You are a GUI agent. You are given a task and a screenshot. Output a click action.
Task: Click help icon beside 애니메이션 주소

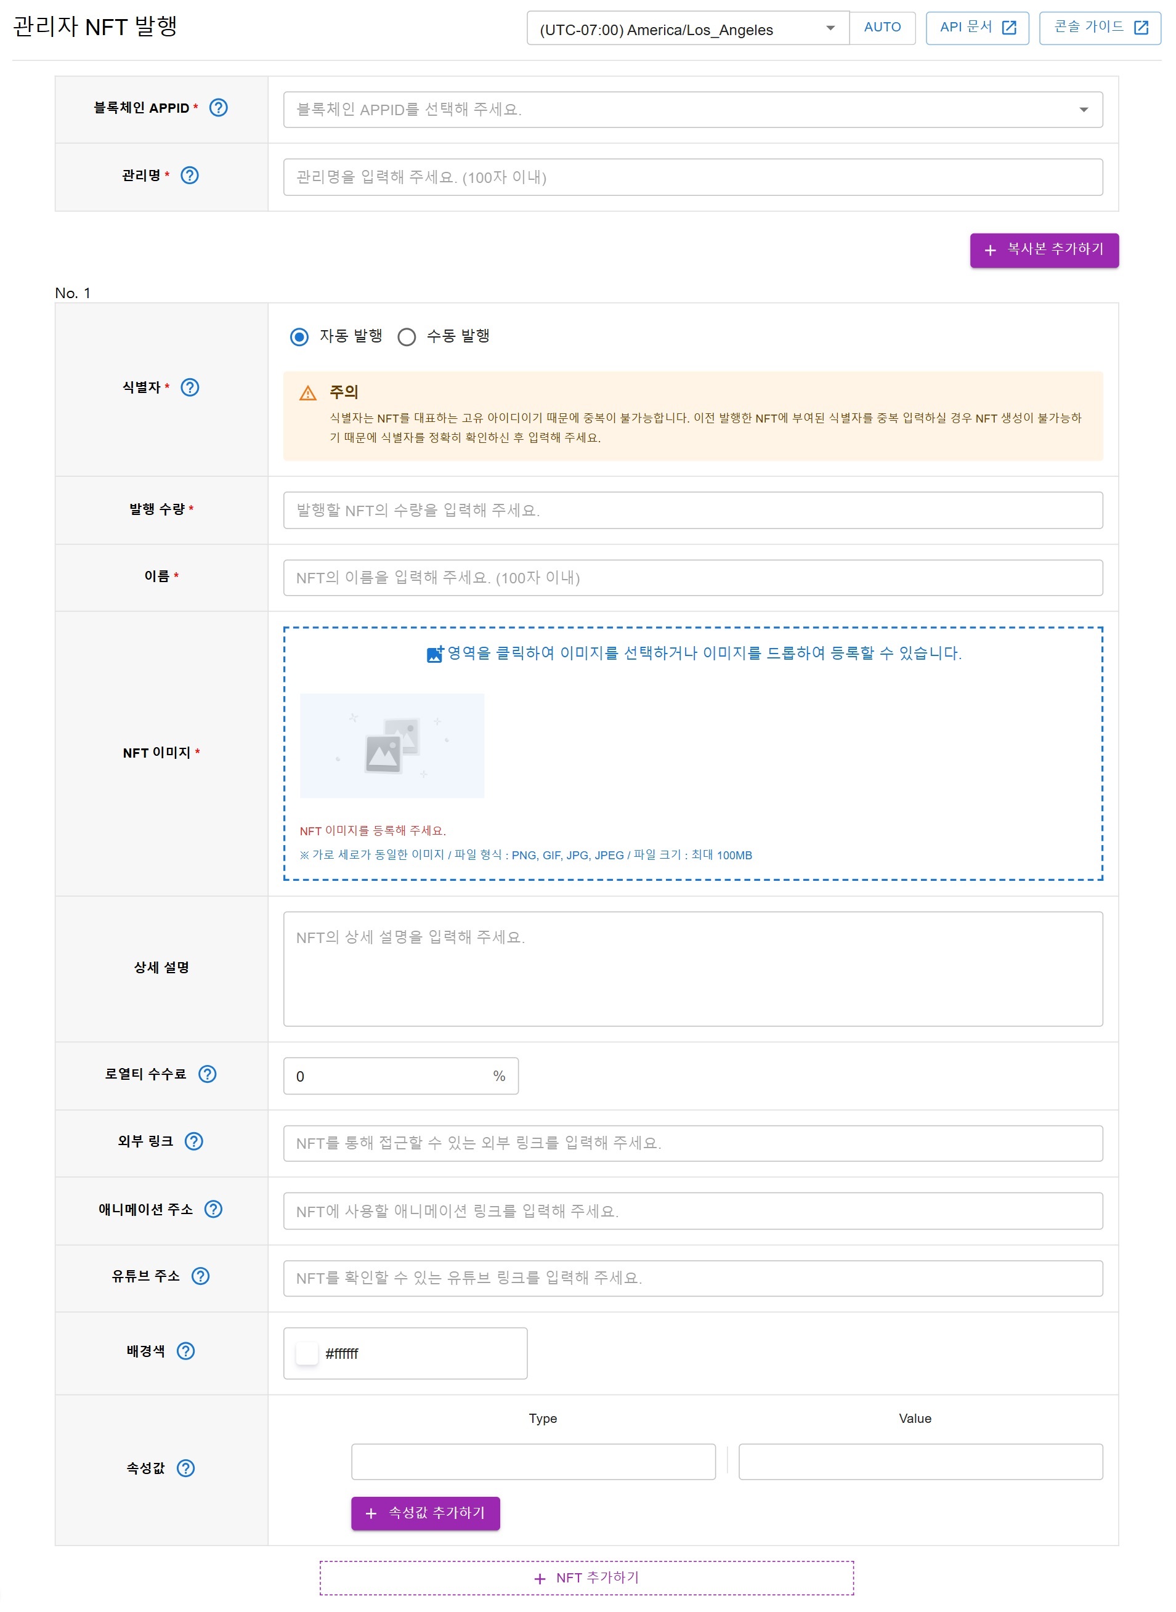pyautogui.click(x=214, y=1210)
